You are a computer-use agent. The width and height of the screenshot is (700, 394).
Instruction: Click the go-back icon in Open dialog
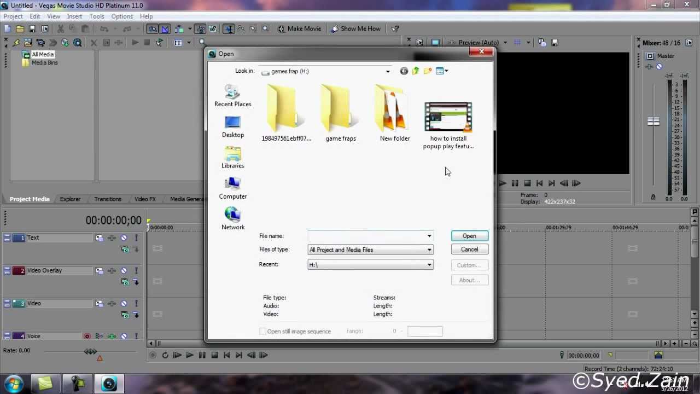point(404,71)
